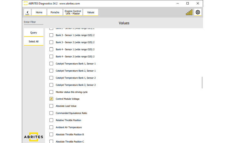
Task: Click the Enter Filter input field
Action: point(33,22)
